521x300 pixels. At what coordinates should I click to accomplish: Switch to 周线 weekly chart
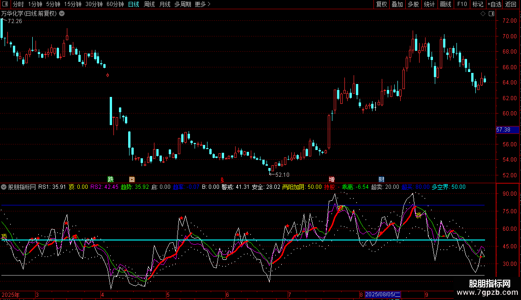click(x=149, y=4)
